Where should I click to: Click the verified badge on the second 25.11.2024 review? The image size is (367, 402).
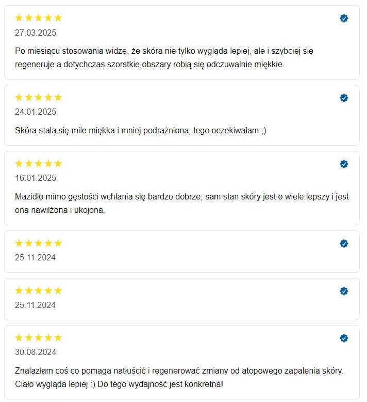344,291
